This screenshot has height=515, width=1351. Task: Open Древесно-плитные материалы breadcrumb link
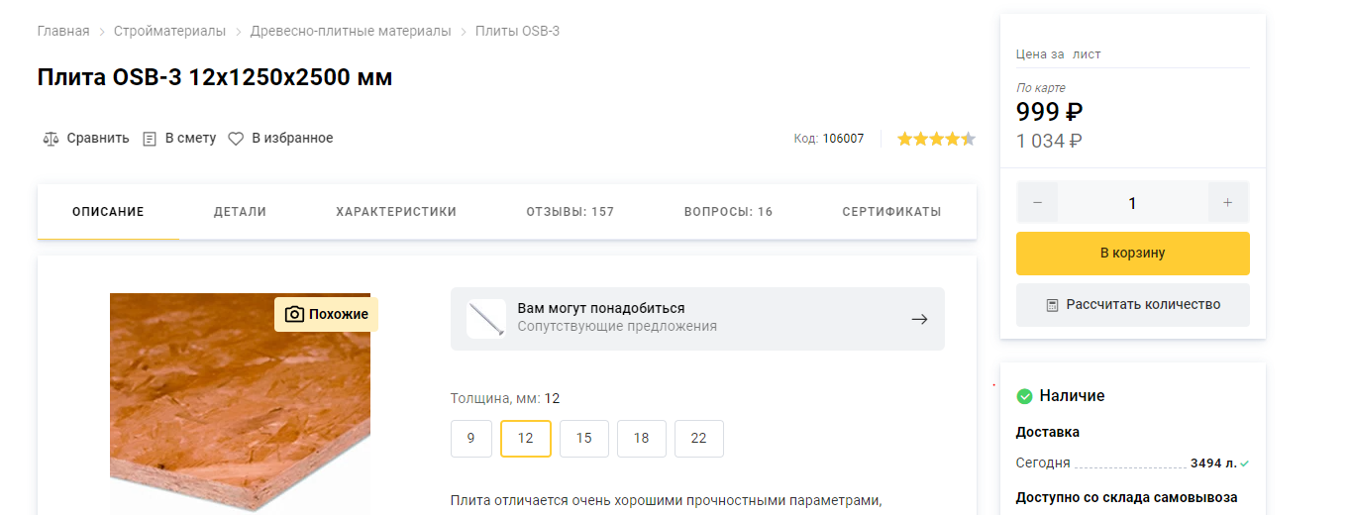(351, 32)
